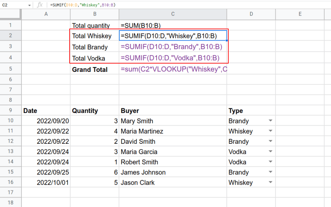
Task: Click the 'Total Brandy' label cell
Action: (x=94, y=47)
